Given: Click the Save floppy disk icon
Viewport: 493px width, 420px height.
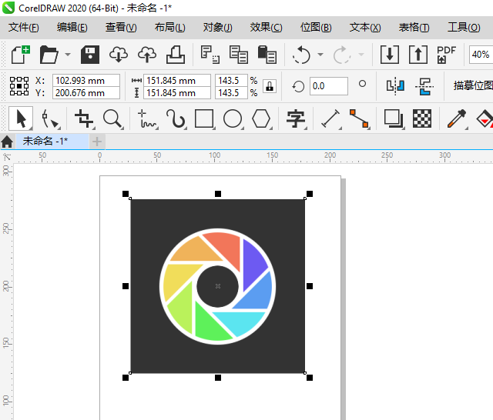Looking at the screenshot, I should coord(91,55).
